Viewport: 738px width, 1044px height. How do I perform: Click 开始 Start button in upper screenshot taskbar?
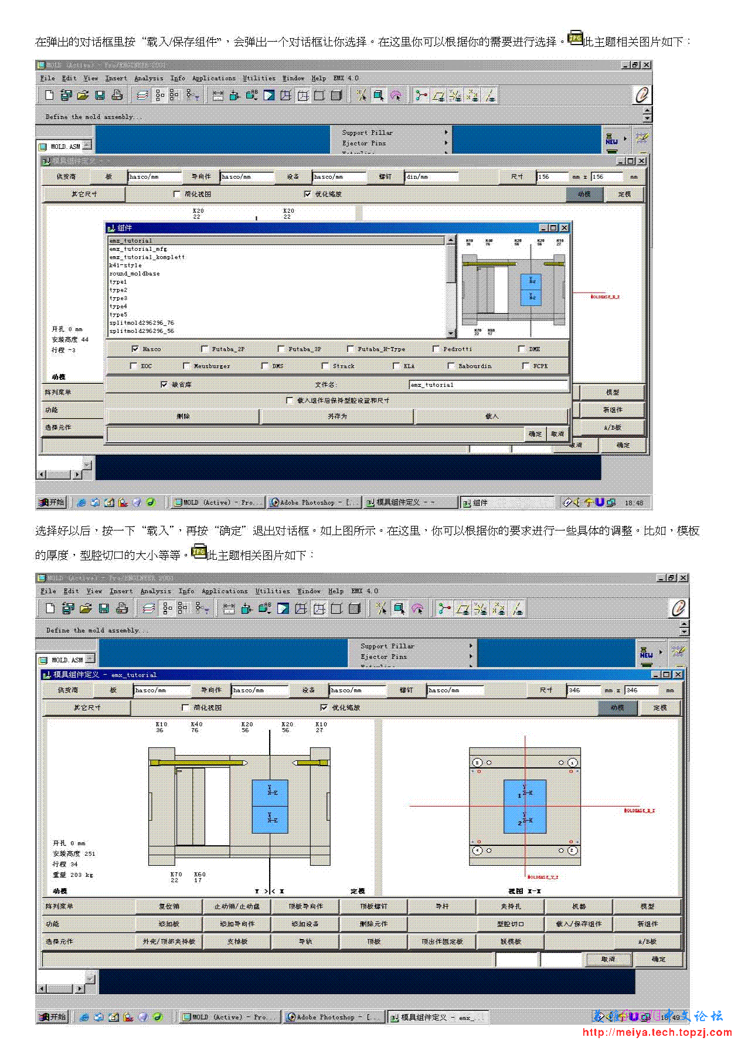click(52, 502)
